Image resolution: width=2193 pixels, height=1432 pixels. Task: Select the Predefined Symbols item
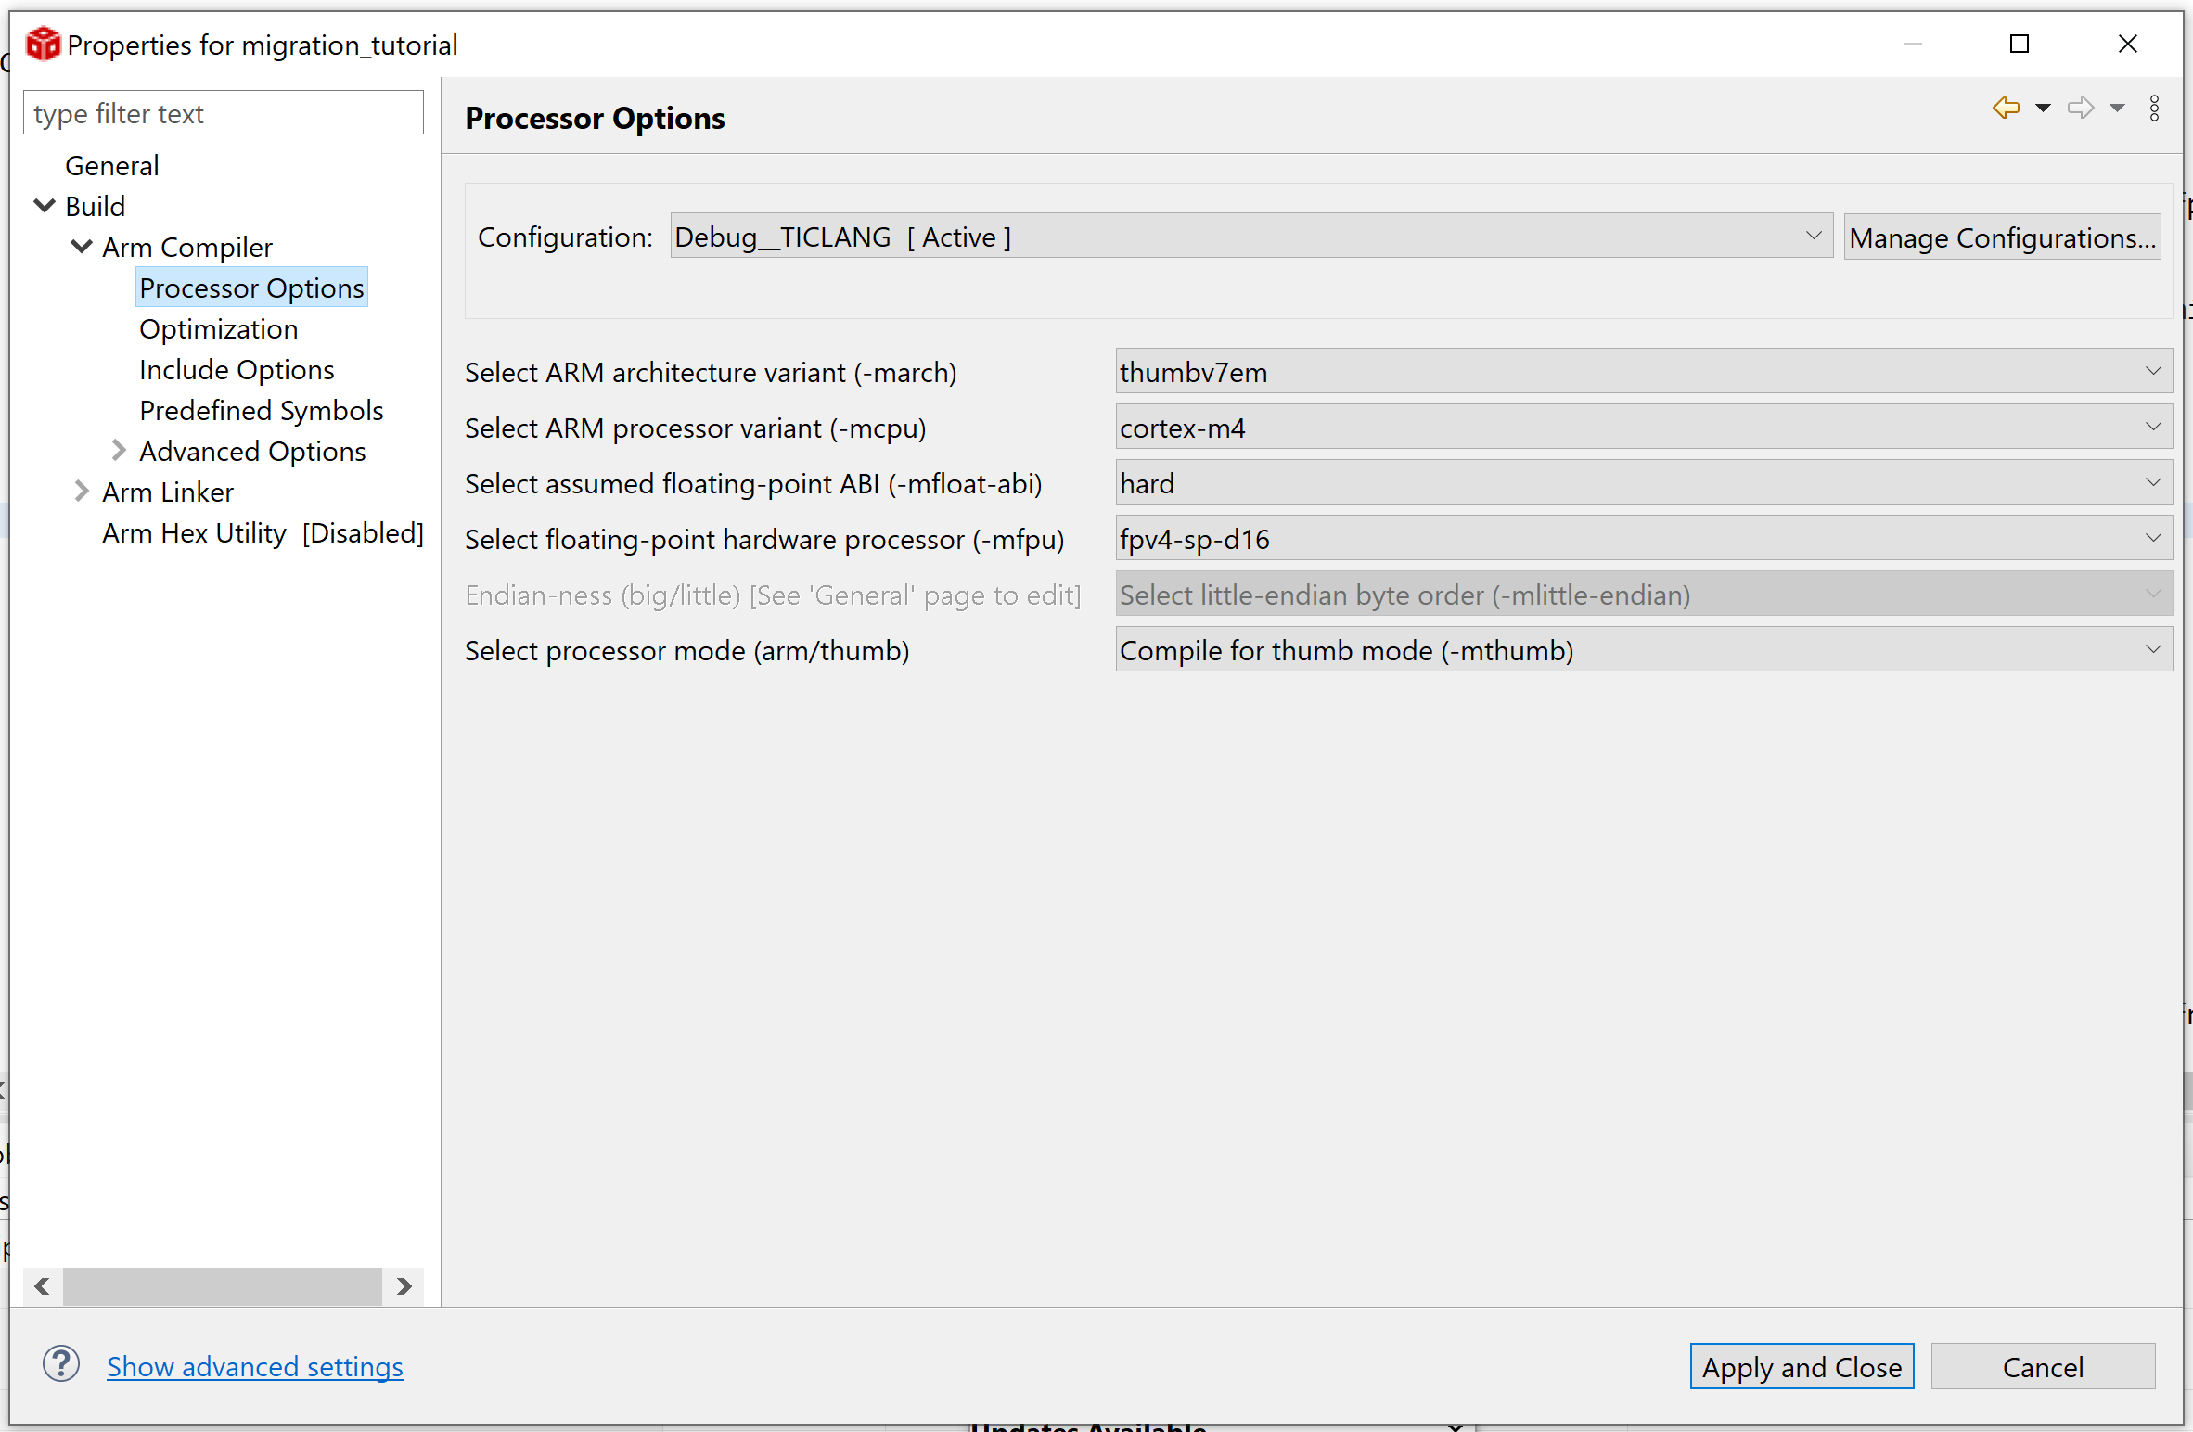coord(261,411)
